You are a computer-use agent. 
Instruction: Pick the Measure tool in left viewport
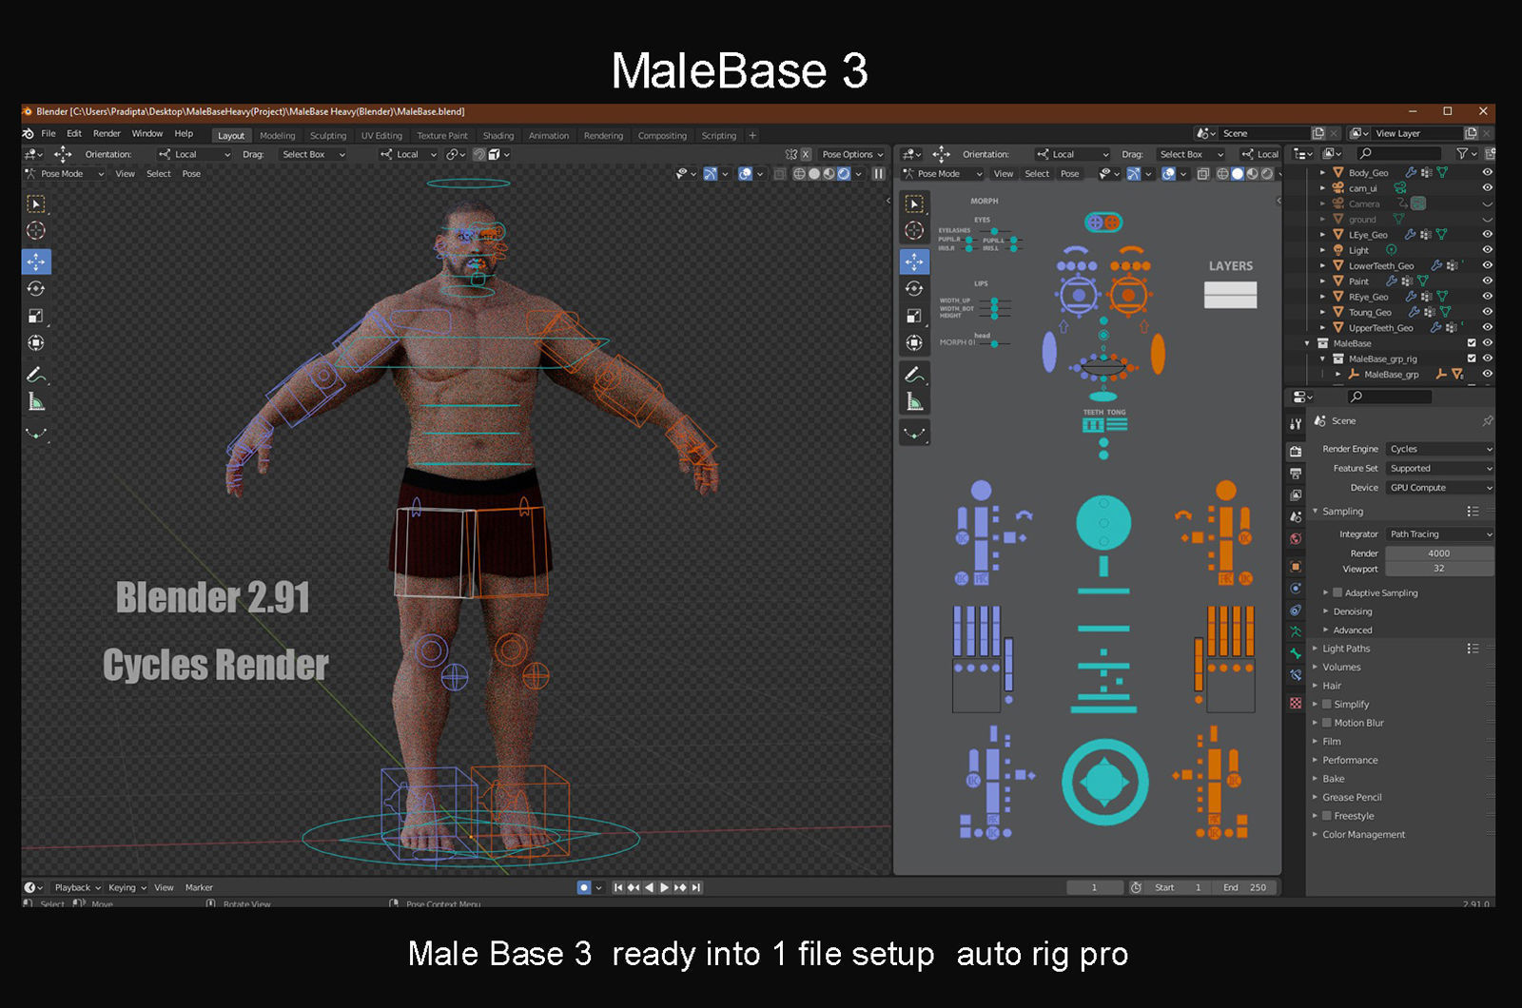(36, 402)
